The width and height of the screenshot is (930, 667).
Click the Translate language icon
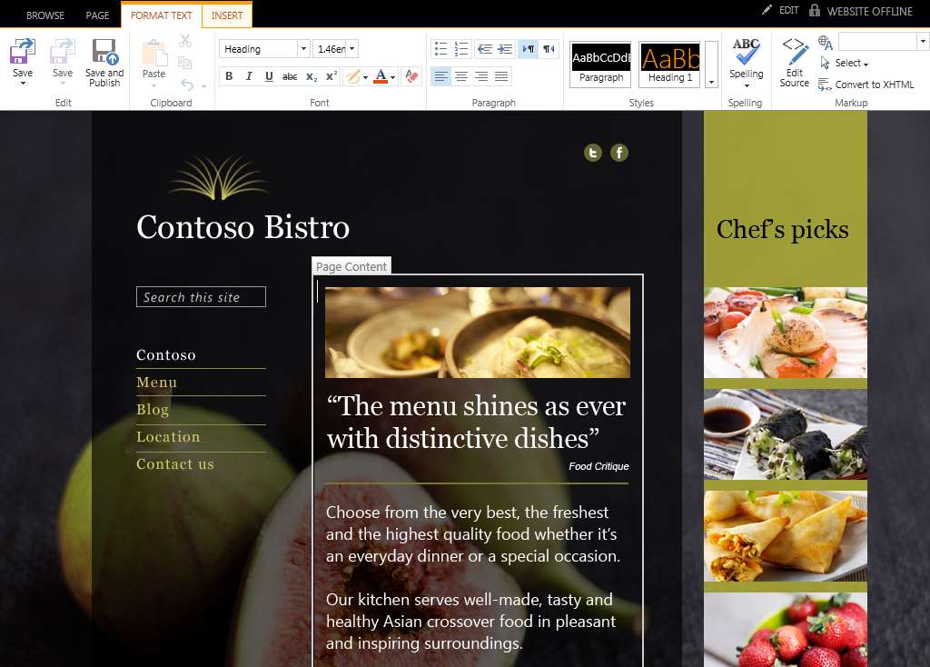(x=825, y=42)
